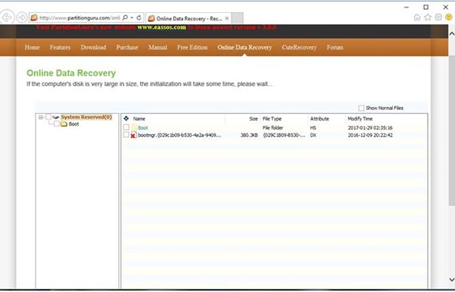Sort by Size column header
The image size is (455, 292).
253,119
